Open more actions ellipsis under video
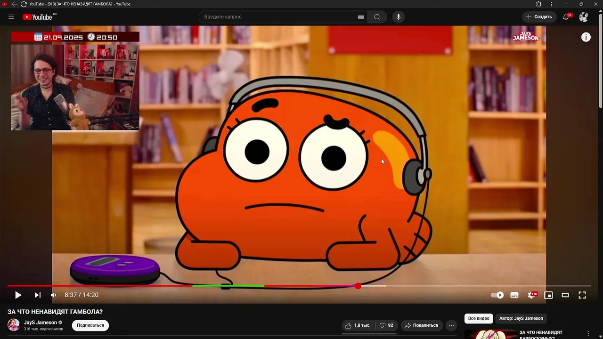603x339 pixels. (451, 325)
